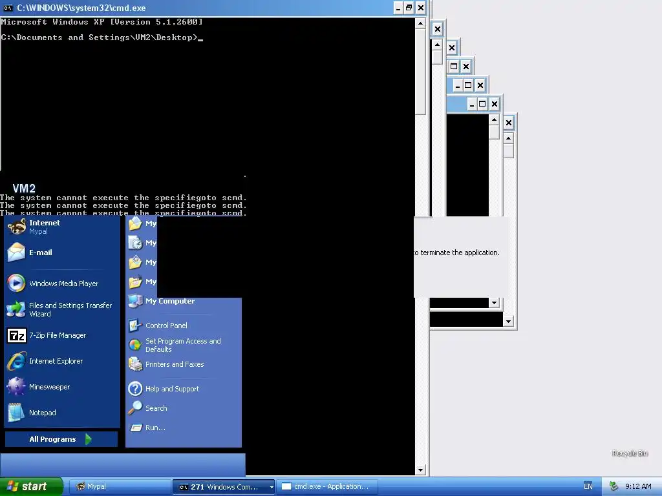This screenshot has height=496, width=662.
Task: Click Microsoft Windows XP version text
Action: (101, 22)
